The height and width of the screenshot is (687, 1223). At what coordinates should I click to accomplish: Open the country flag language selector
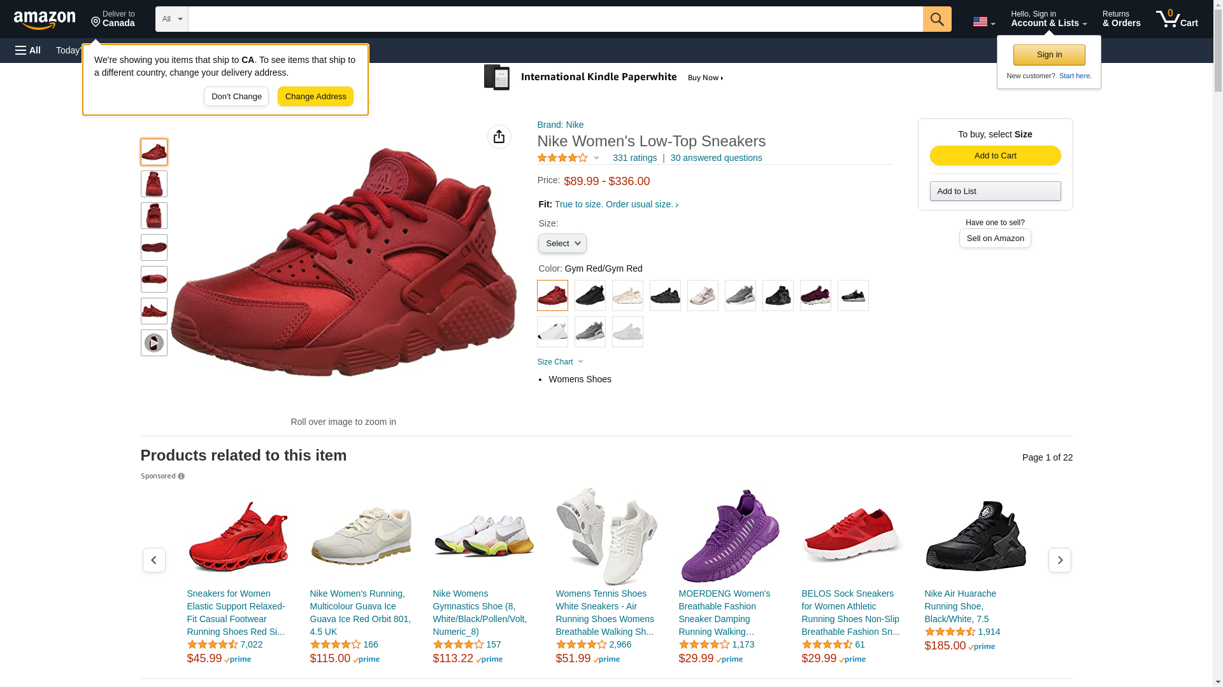pyautogui.click(x=983, y=22)
